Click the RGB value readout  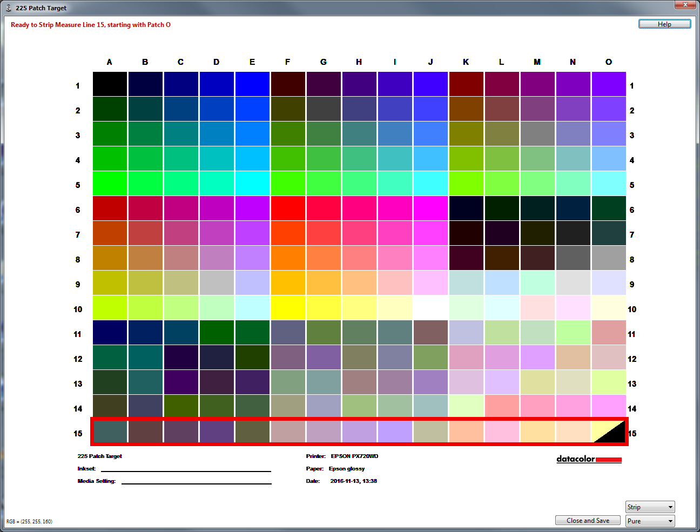(29, 522)
